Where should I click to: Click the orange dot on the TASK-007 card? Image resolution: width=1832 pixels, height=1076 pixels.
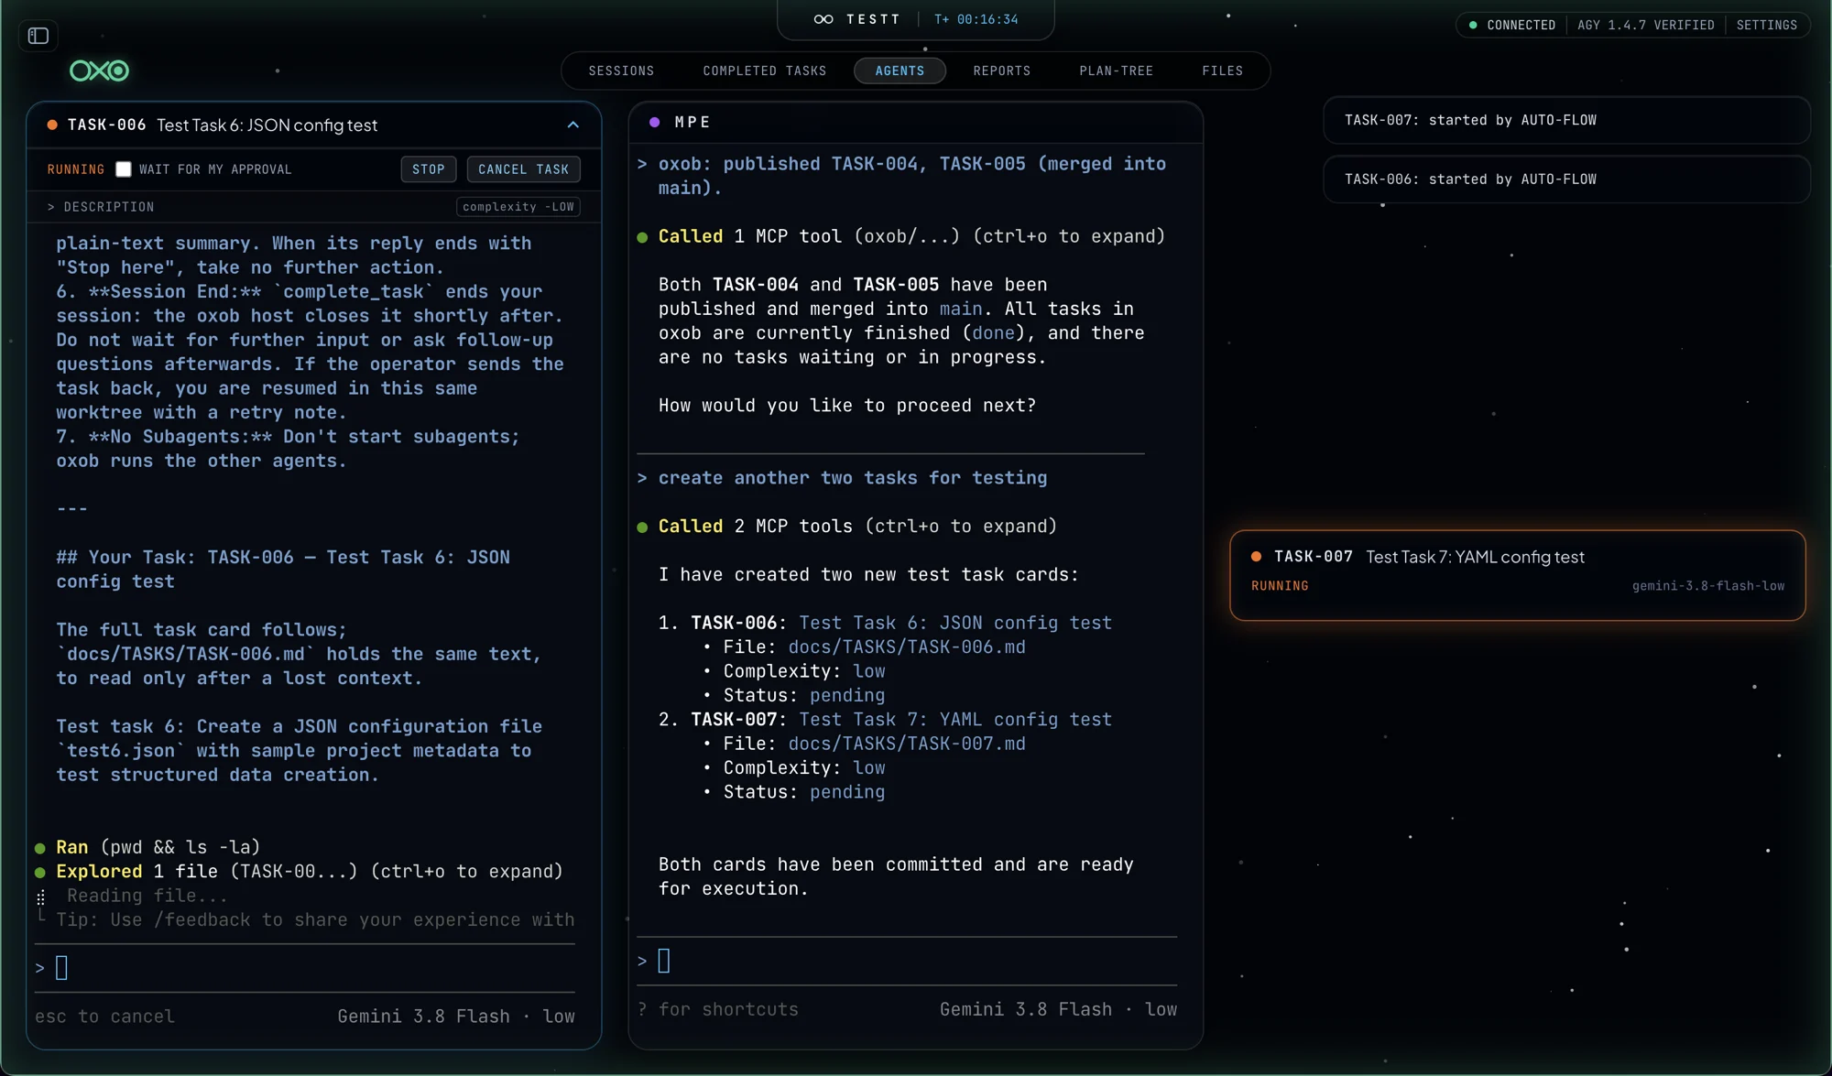[1257, 557]
